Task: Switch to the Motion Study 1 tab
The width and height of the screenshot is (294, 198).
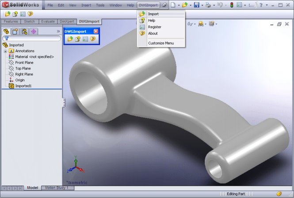Action: [57, 188]
